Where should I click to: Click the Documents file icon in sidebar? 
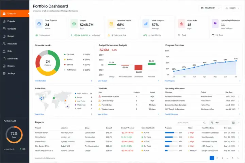[x=4, y=58]
